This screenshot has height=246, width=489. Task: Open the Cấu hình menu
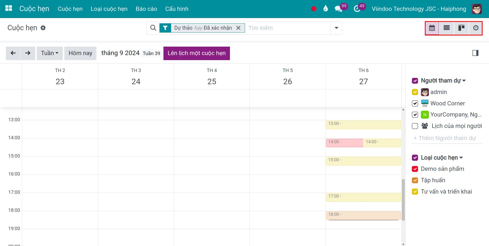[177, 9]
